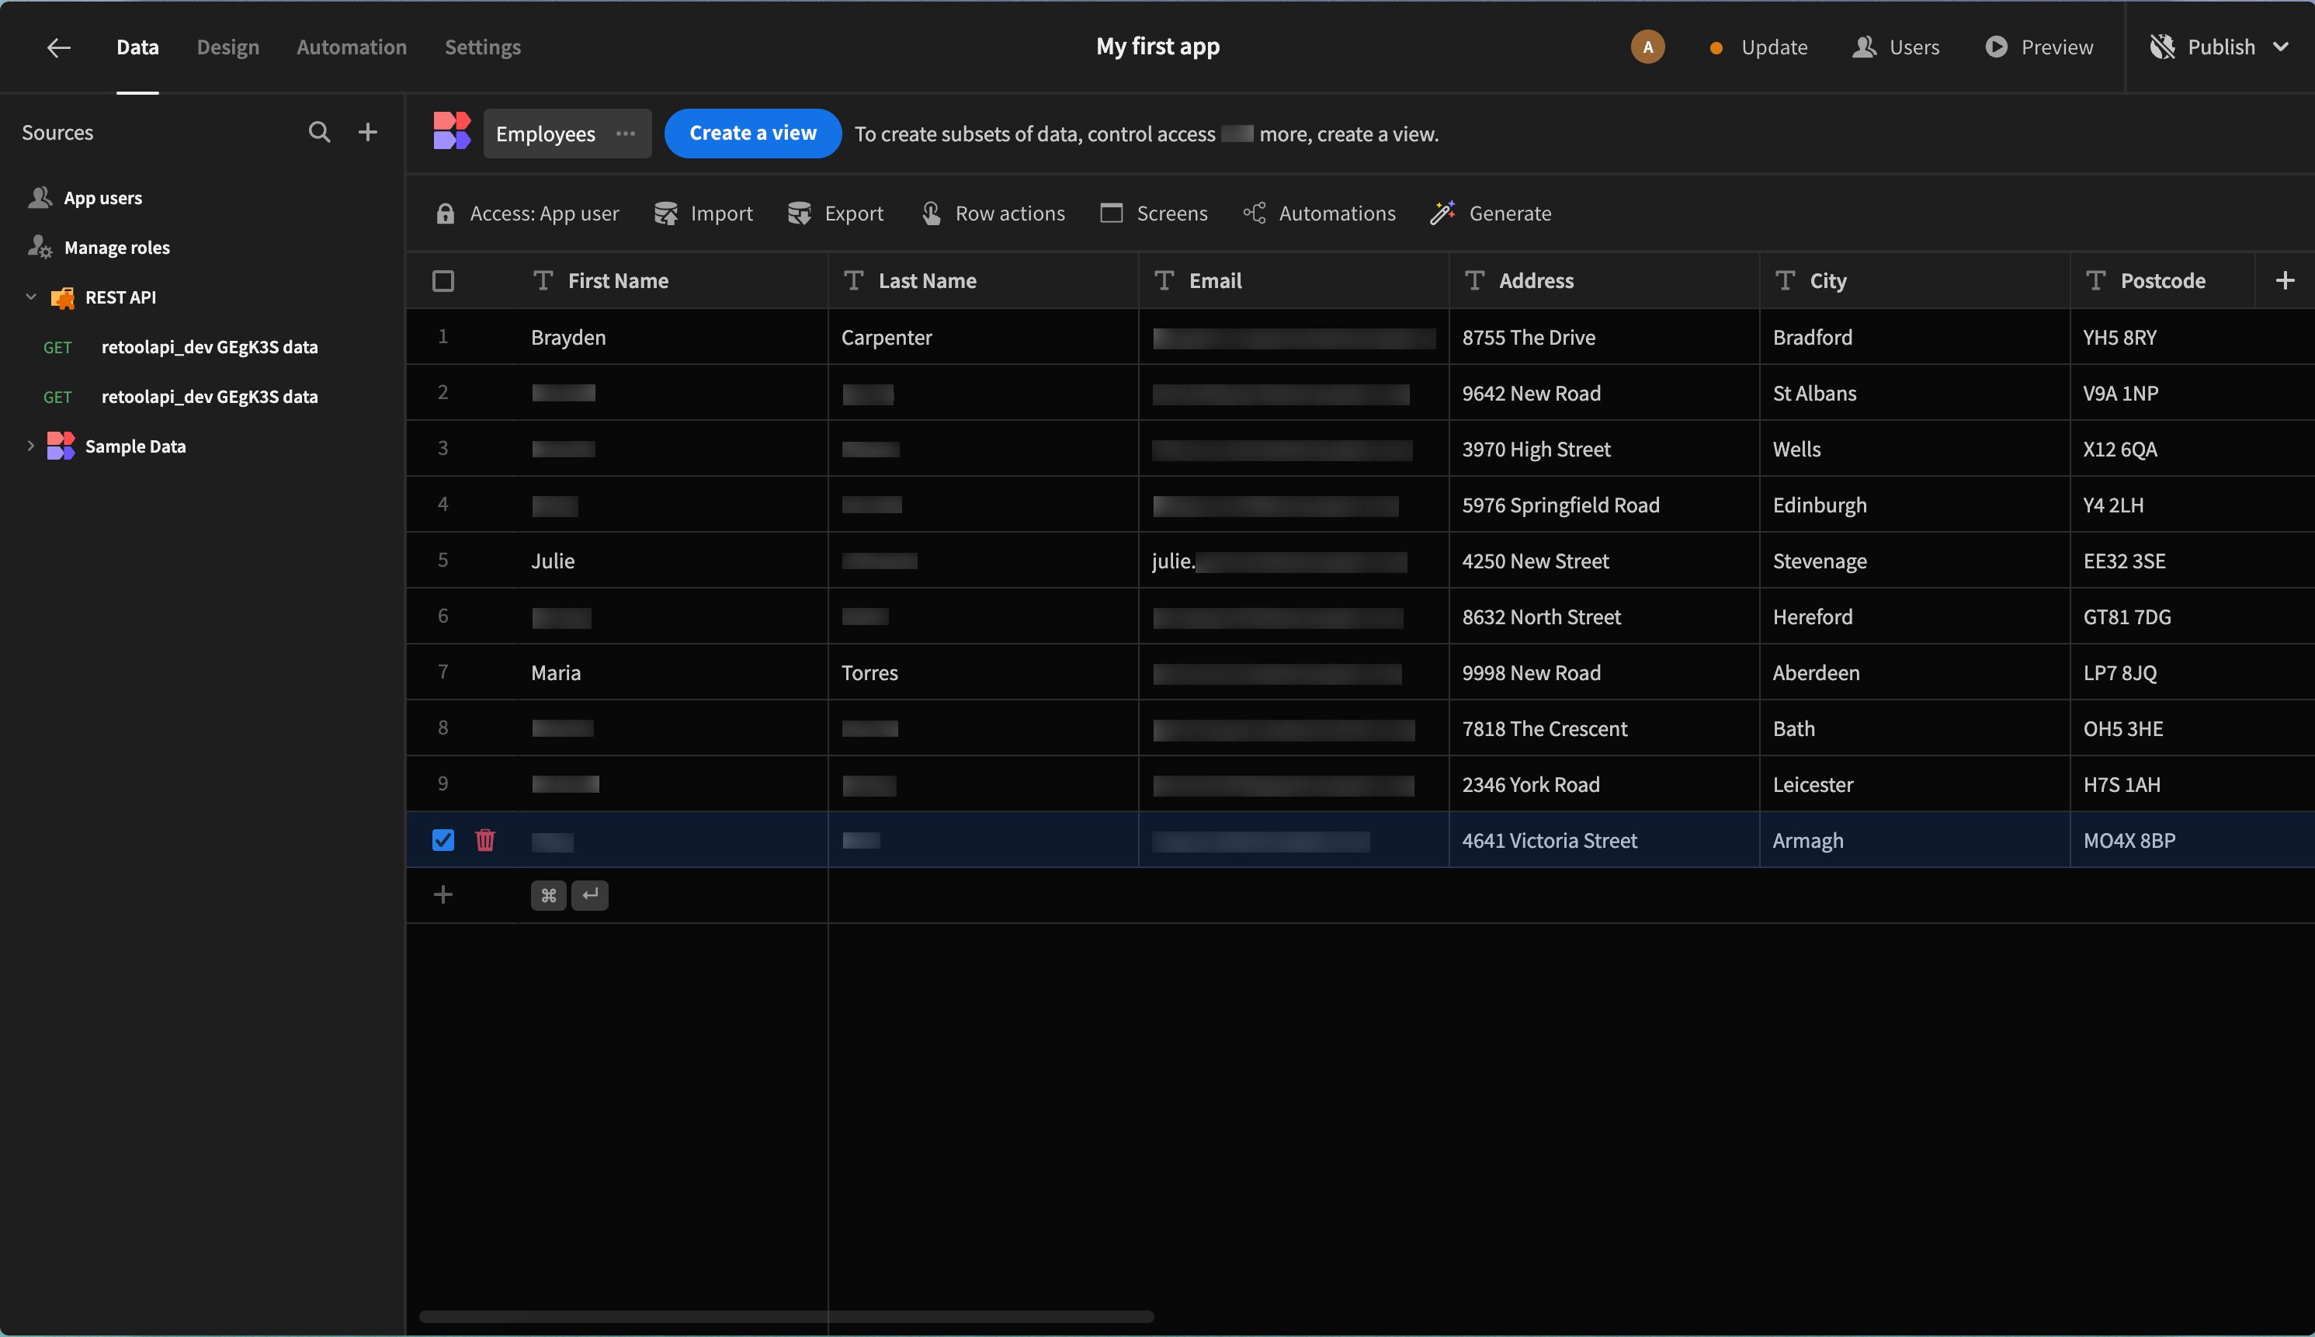The height and width of the screenshot is (1337, 2315).
Task: Click the Torres last name cell
Action: pyautogui.click(x=983, y=673)
